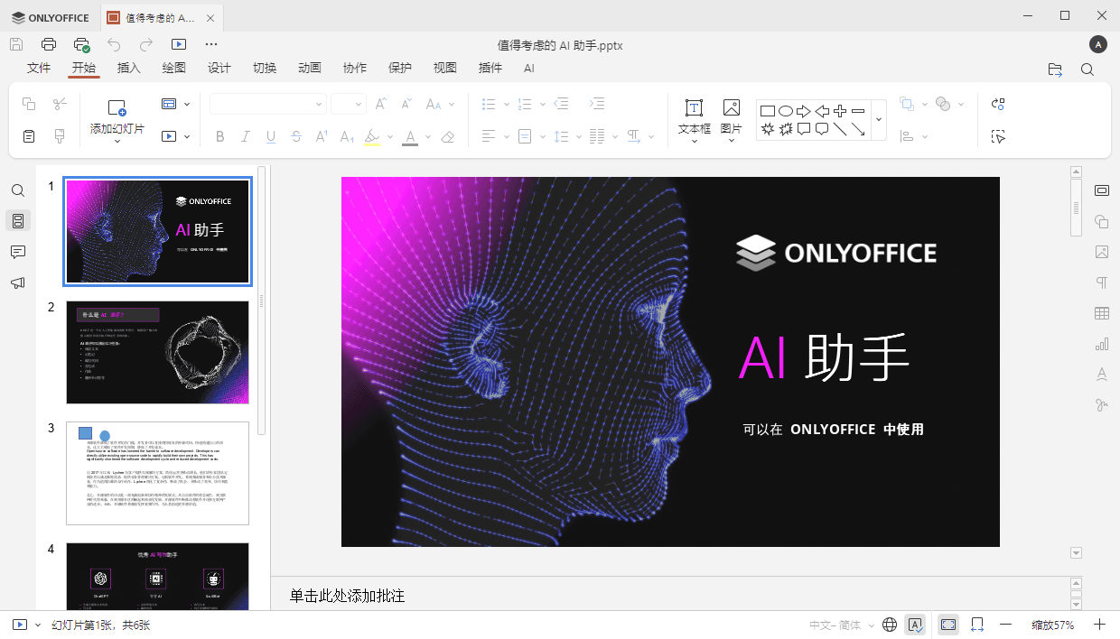Open the Text Art settings panel
Viewport: 1120px width, 639px height.
click(1101, 374)
